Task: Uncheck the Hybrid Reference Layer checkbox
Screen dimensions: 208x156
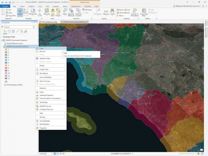Action: pyautogui.click(x=5, y=43)
